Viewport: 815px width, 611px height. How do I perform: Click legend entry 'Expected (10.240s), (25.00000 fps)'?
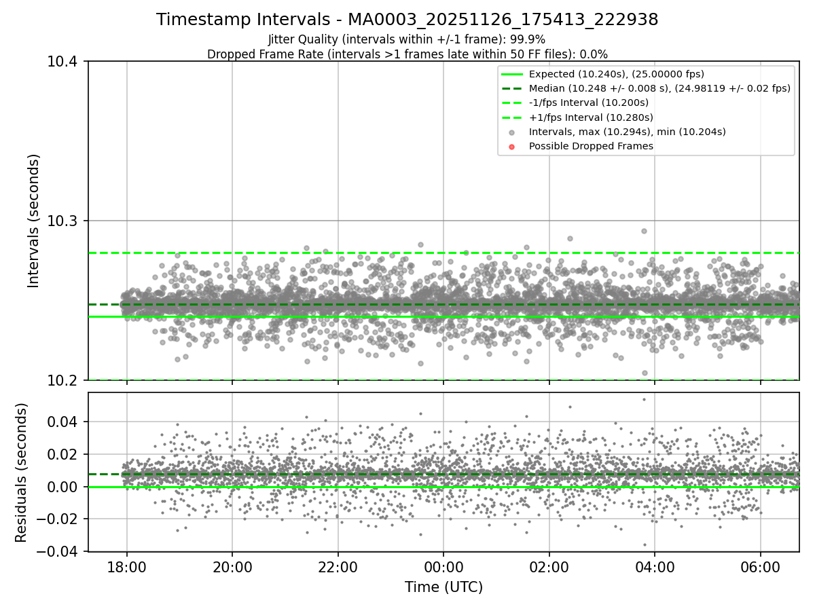tap(617, 74)
